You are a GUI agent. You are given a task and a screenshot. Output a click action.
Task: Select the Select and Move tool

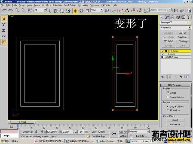(75, 11)
